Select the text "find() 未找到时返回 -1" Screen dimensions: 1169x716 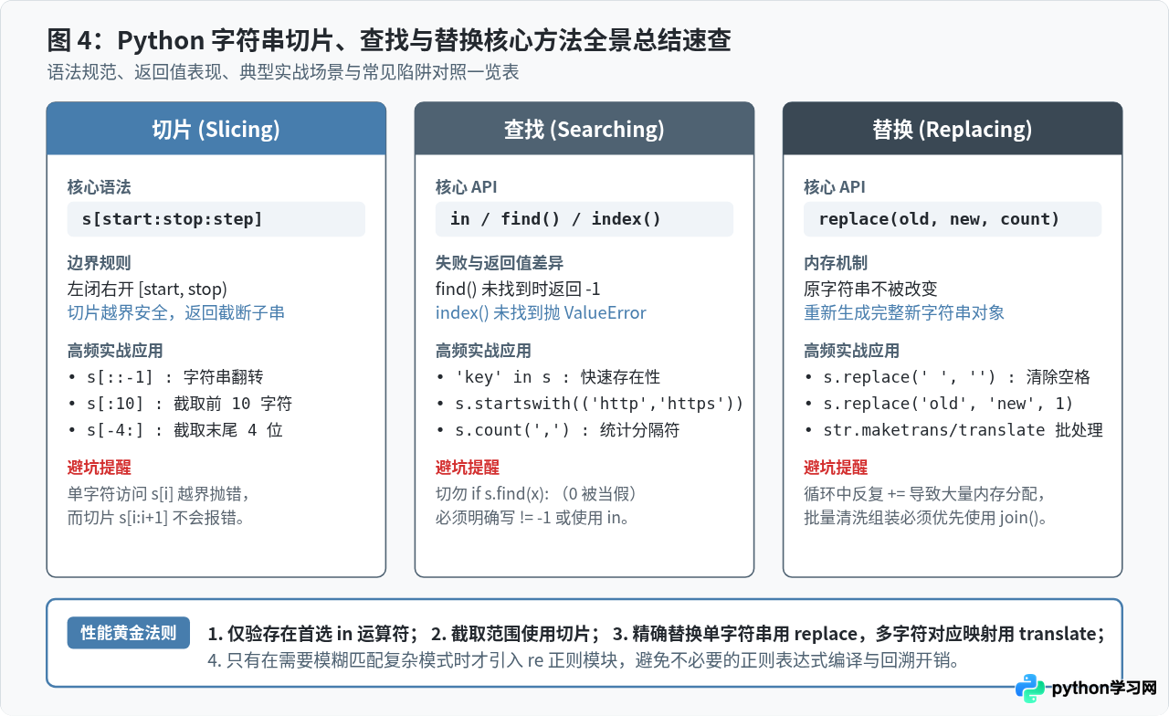[x=518, y=289]
